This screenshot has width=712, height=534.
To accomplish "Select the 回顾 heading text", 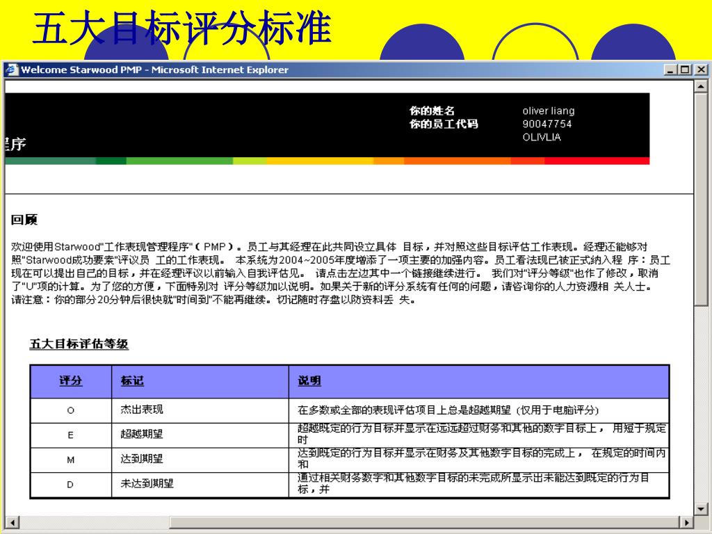I will coord(24,220).
